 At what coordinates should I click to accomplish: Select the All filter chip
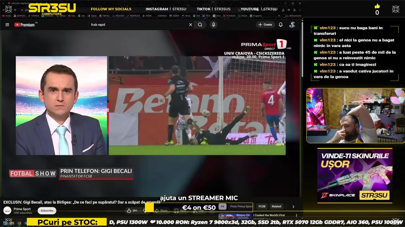(222, 207)
